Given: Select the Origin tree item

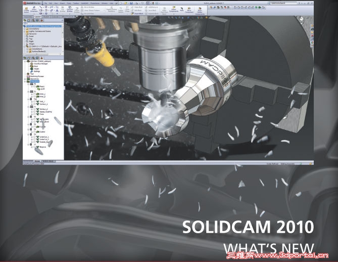Looking at the screenshot, I should point(30,44).
